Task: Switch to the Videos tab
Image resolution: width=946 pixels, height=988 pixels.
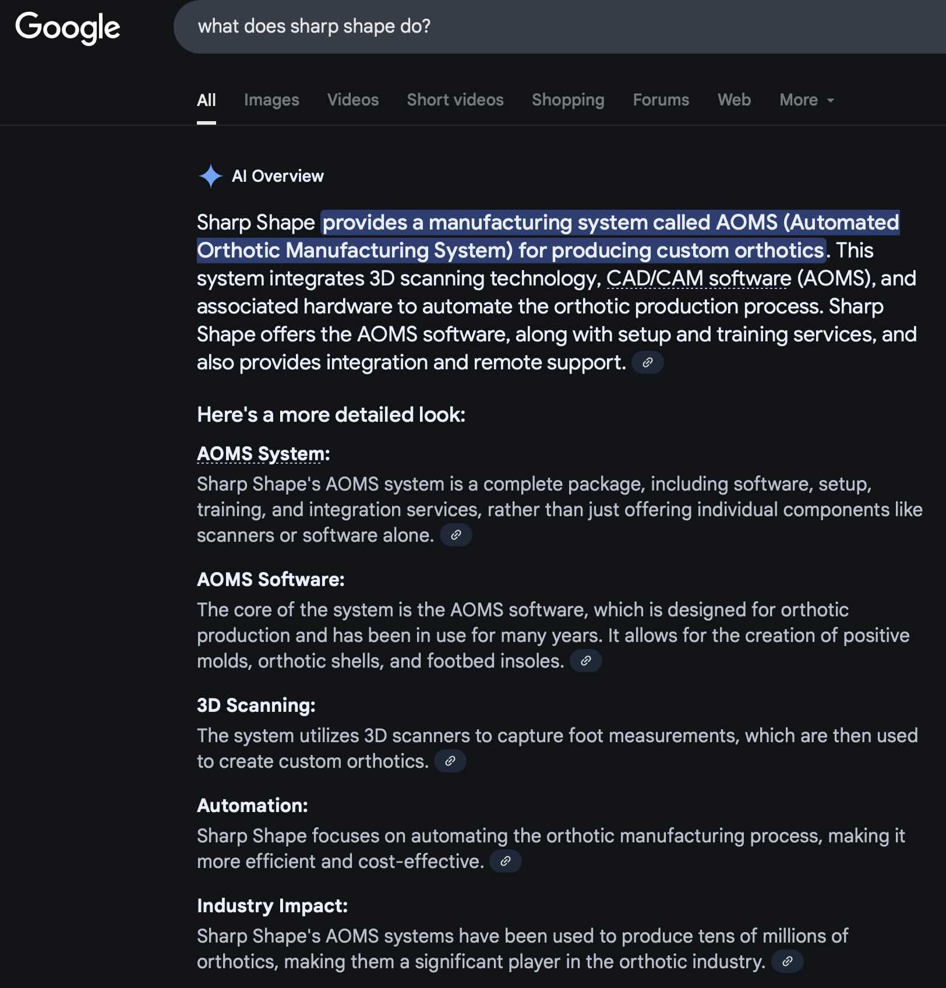Action: coord(353,100)
